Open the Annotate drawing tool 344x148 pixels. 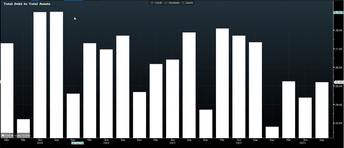(172, 3)
